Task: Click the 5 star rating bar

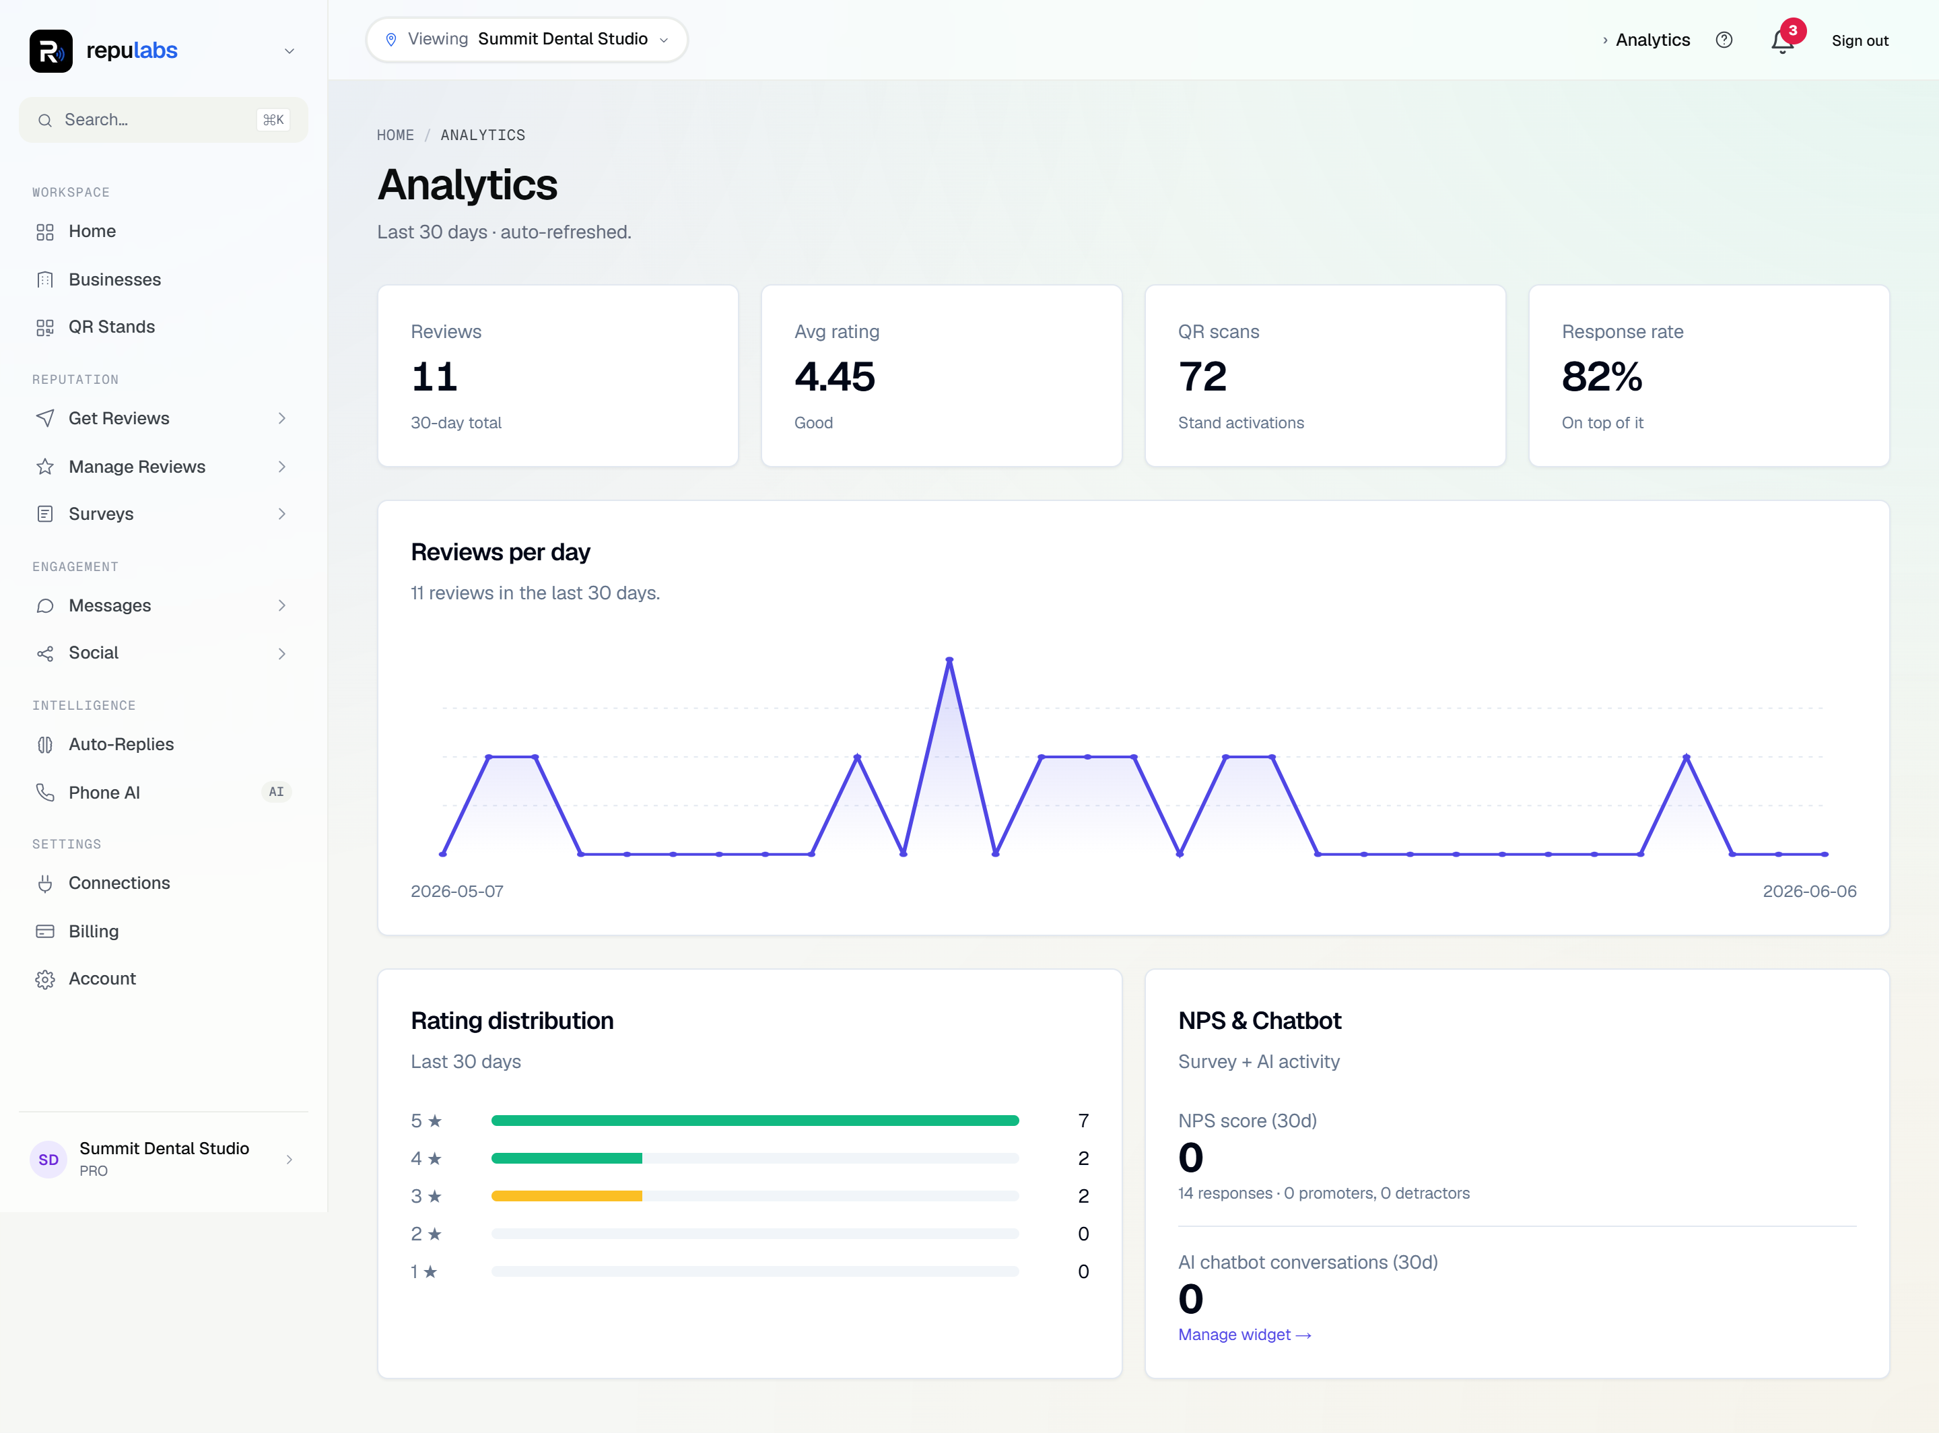Action: tap(755, 1121)
